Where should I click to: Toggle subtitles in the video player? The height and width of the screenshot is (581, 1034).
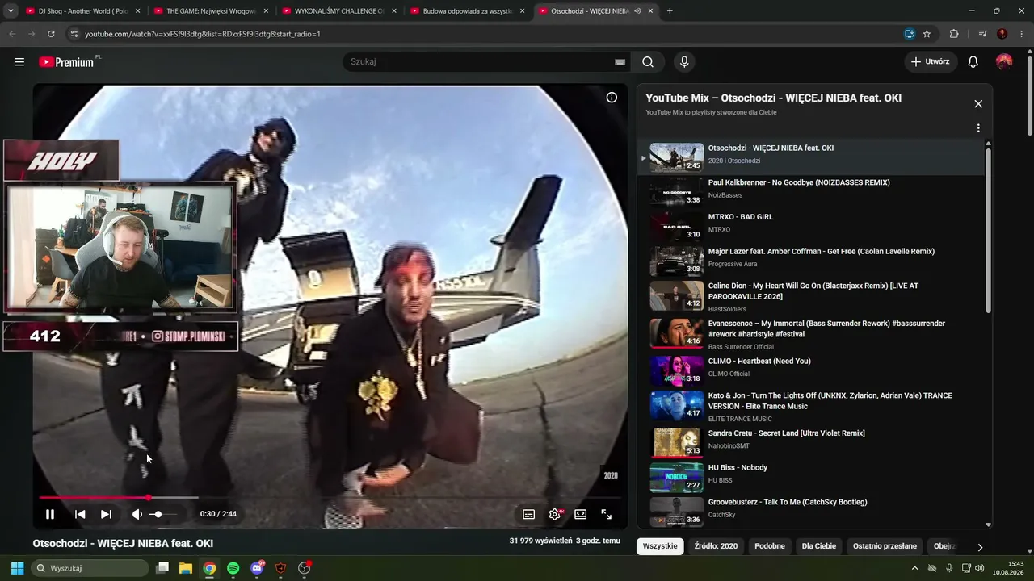tap(528, 514)
